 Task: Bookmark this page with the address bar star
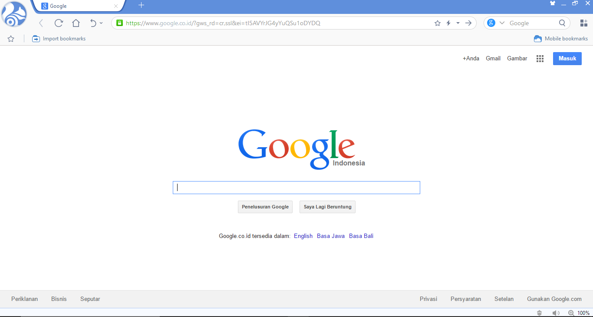pyautogui.click(x=438, y=23)
